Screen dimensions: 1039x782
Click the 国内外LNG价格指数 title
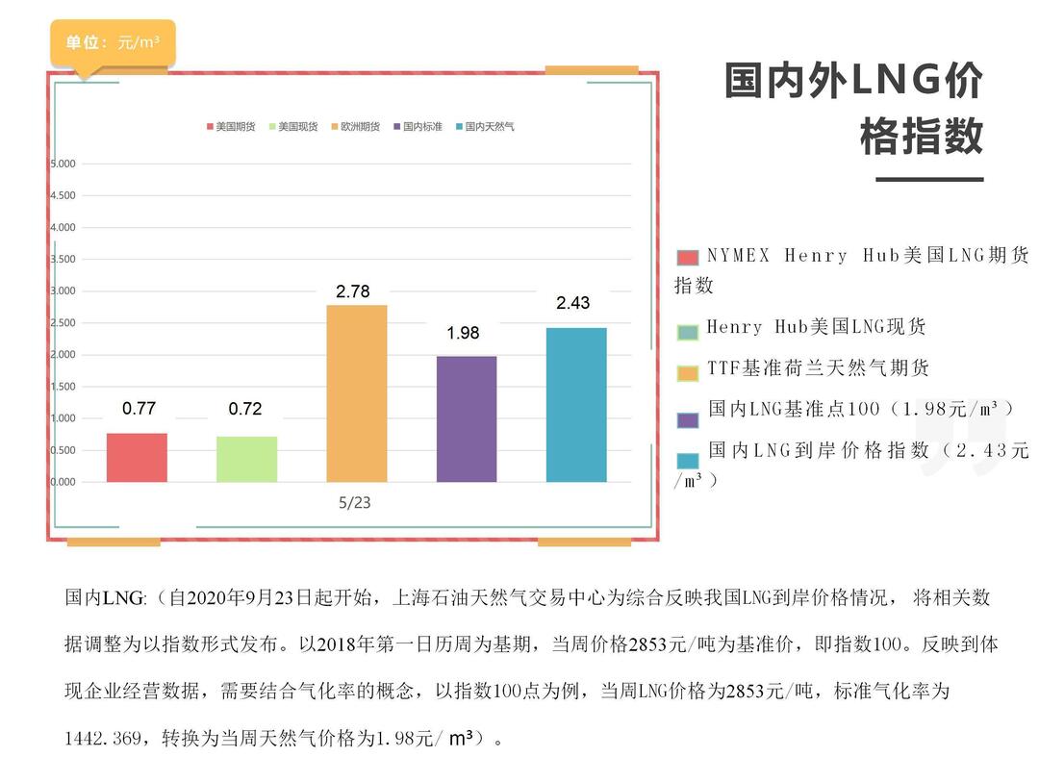(x=854, y=108)
